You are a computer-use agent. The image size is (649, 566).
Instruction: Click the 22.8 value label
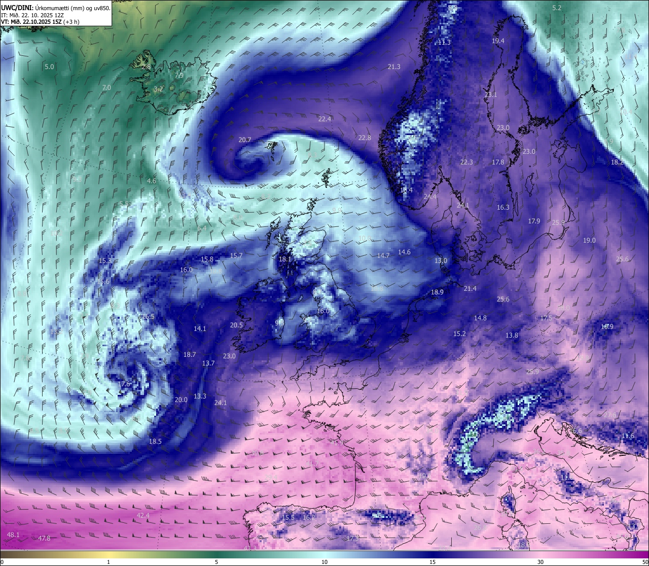point(365,138)
